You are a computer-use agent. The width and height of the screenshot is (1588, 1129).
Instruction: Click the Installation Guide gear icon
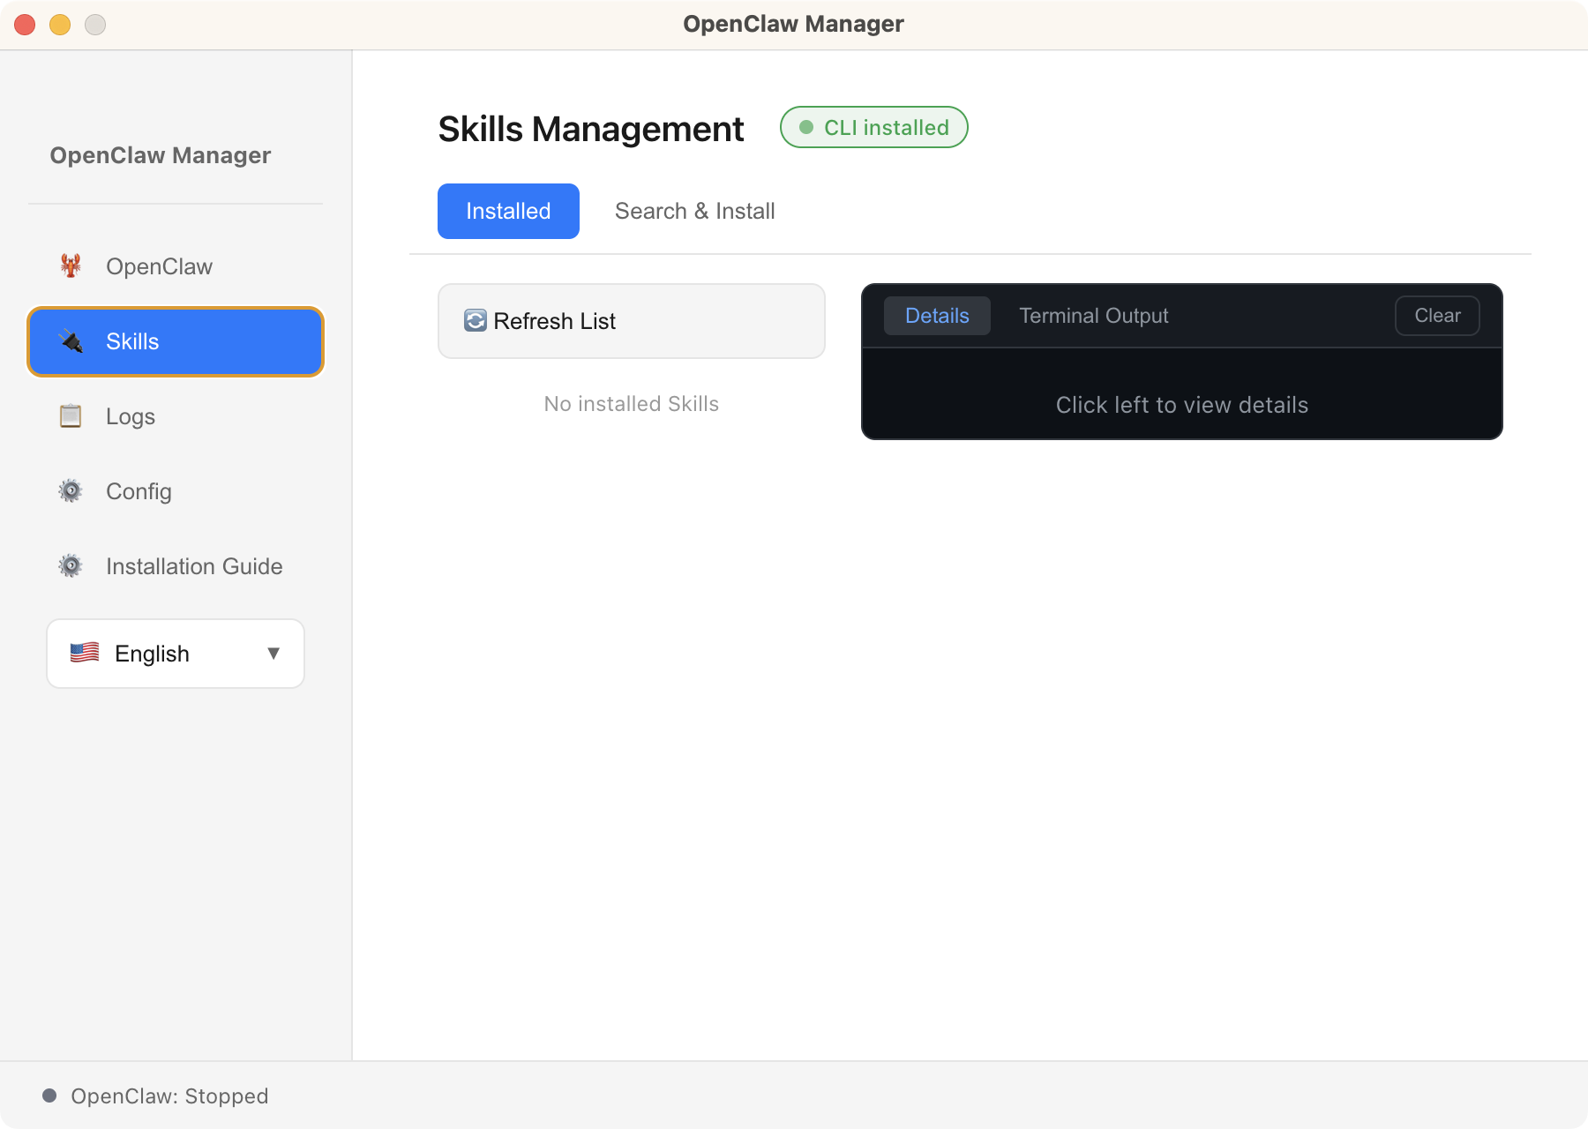pyautogui.click(x=71, y=565)
